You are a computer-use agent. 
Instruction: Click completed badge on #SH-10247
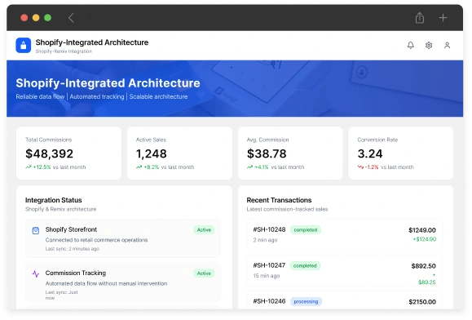(305, 266)
